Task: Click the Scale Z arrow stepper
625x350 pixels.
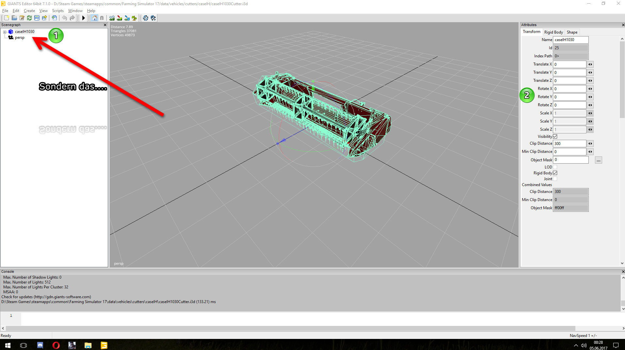Action: click(x=590, y=129)
